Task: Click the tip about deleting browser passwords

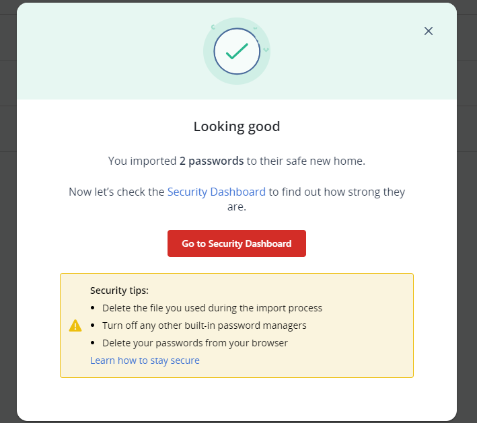Action: pos(194,343)
